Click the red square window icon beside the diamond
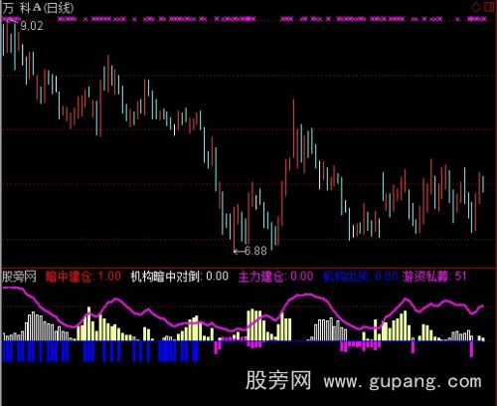 (x=489, y=7)
